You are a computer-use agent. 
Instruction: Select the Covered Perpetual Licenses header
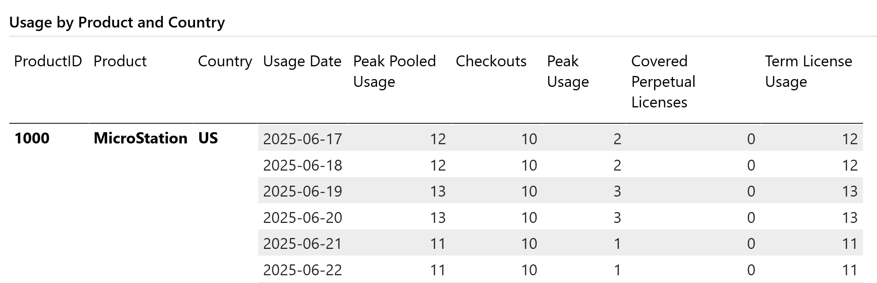[x=663, y=81]
